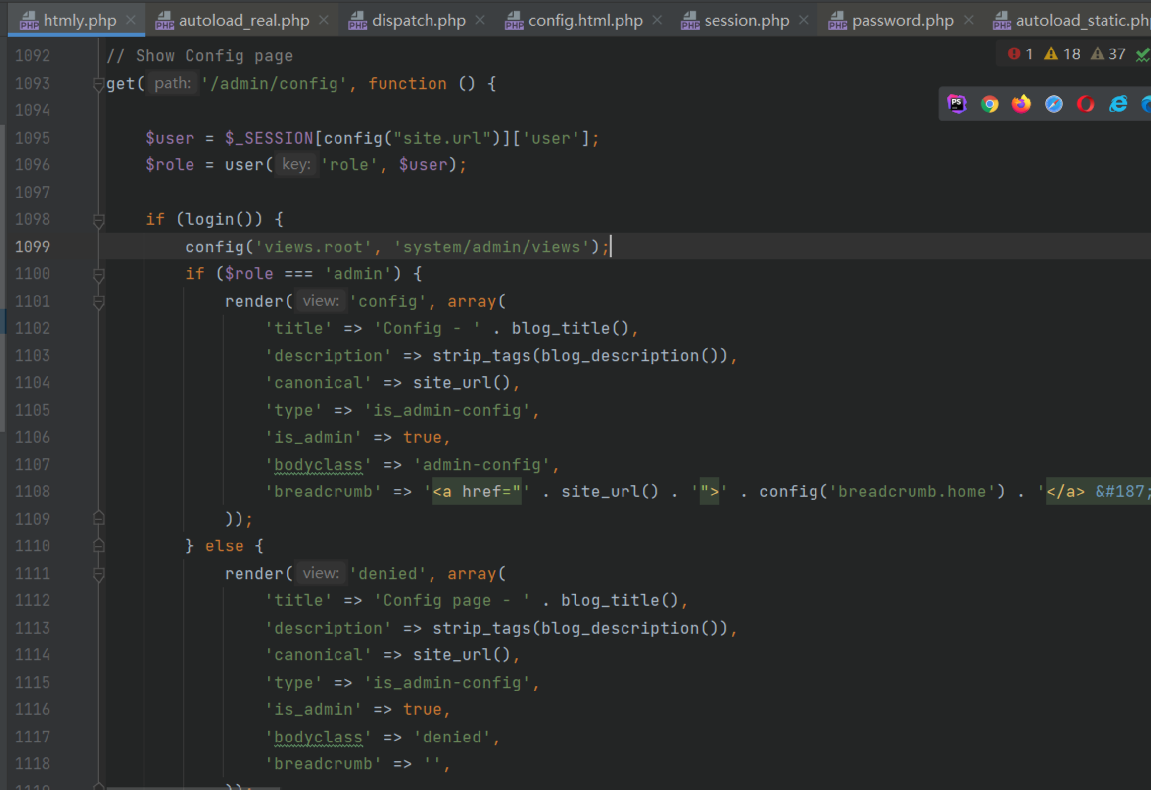Open the file in Chrome browser

click(989, 104)
